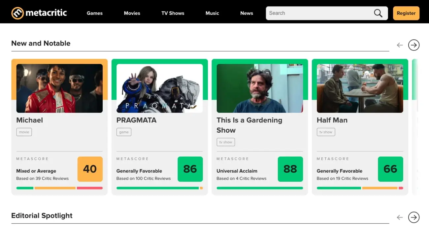Click the green 86 Metascore badge for PRAGMATA
This screenshot has height=231, width=429.
(190, 169)
